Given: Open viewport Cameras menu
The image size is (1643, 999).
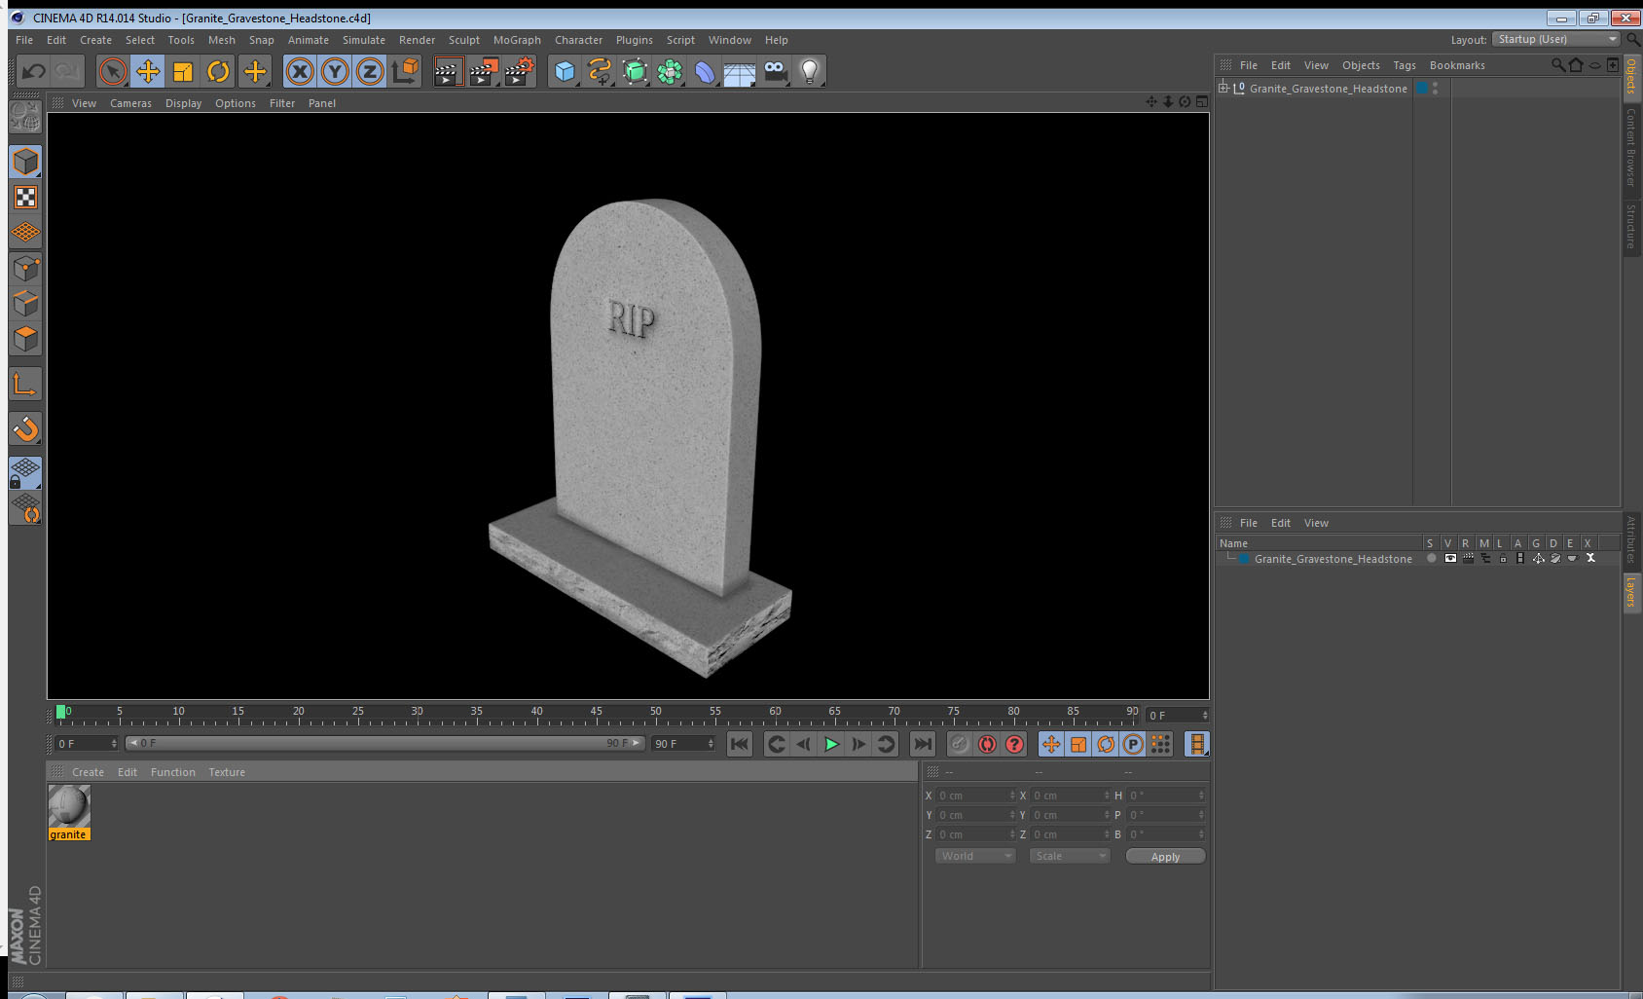Looking at the screenshot, I should 130,103.
